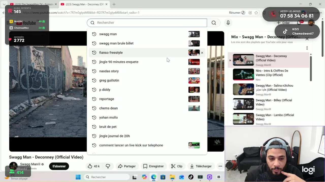Remove the 'fianso freestyle' suggestion with X
325x182 pixels.
(202, 53)
